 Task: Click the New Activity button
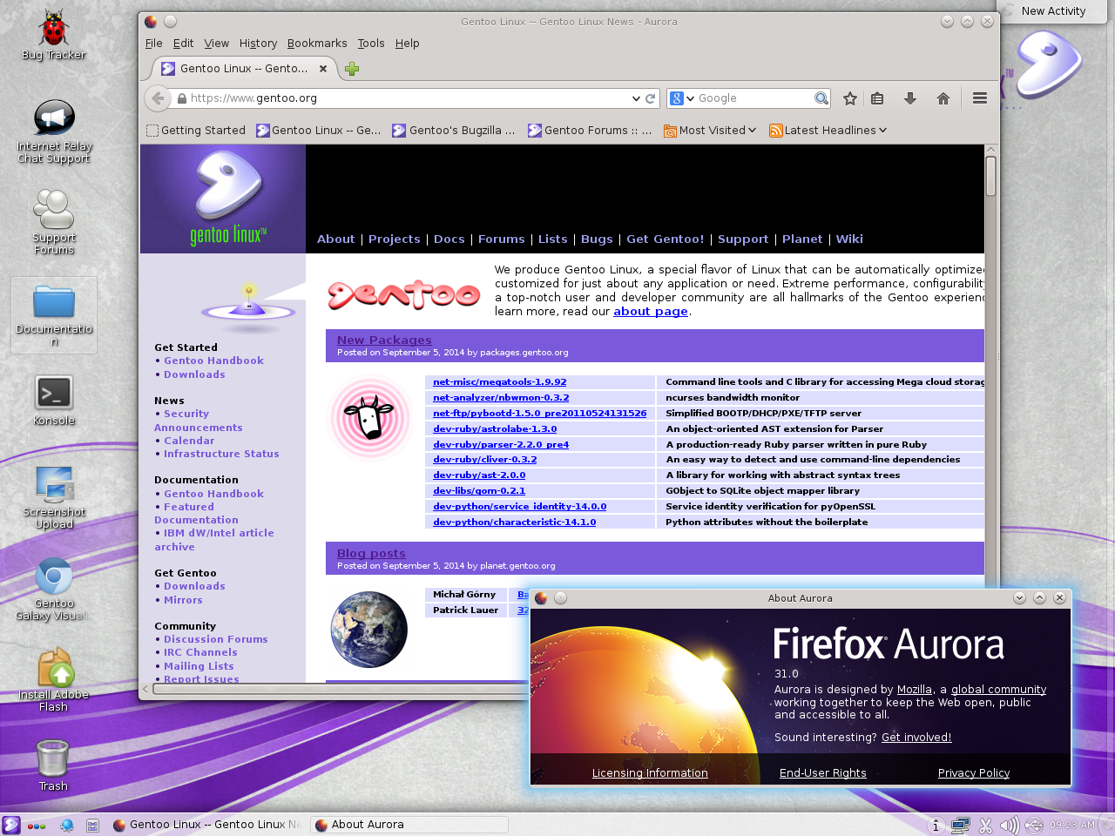click(1053, 11)
